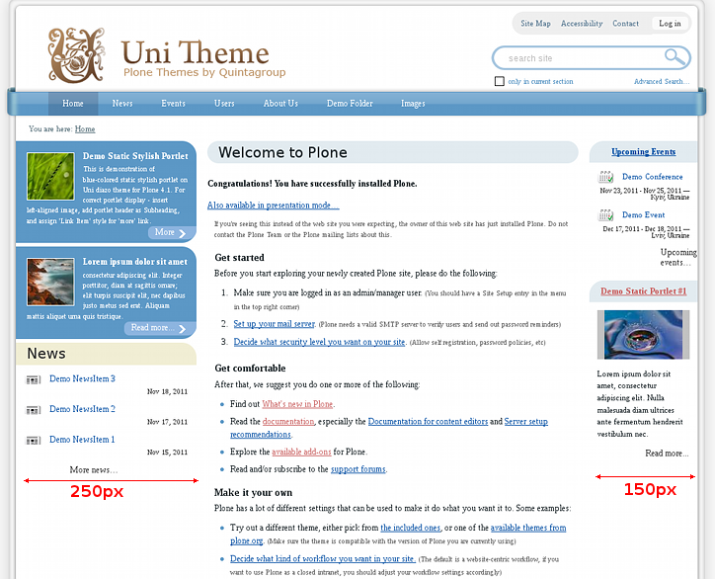Open the included ones themes link
715x579 pixels.
411,528
